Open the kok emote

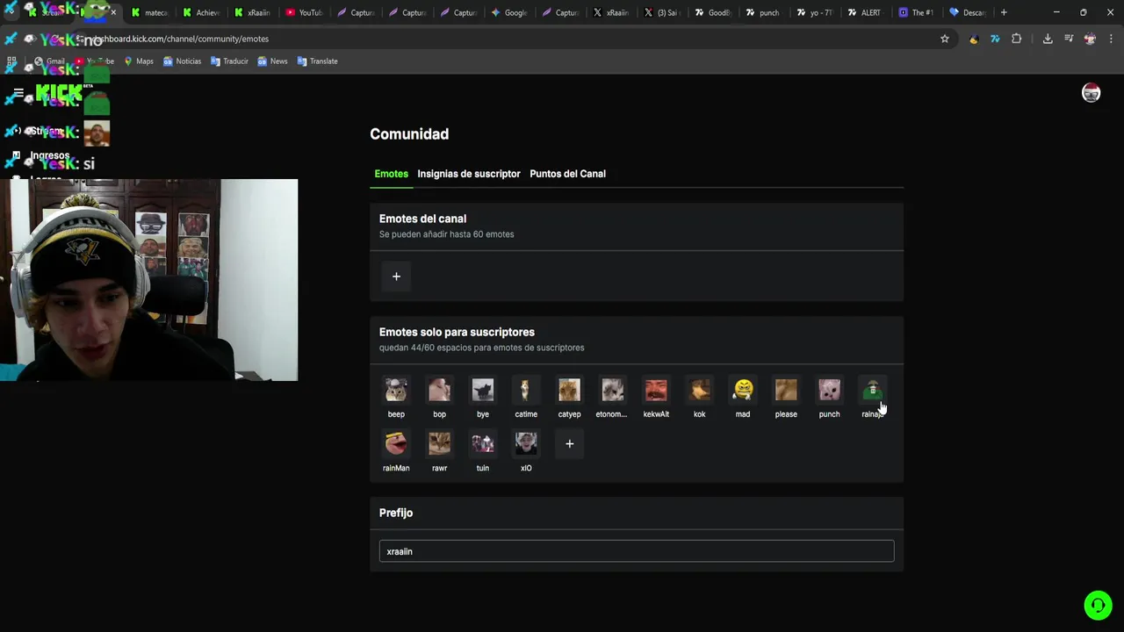[699, 390]
